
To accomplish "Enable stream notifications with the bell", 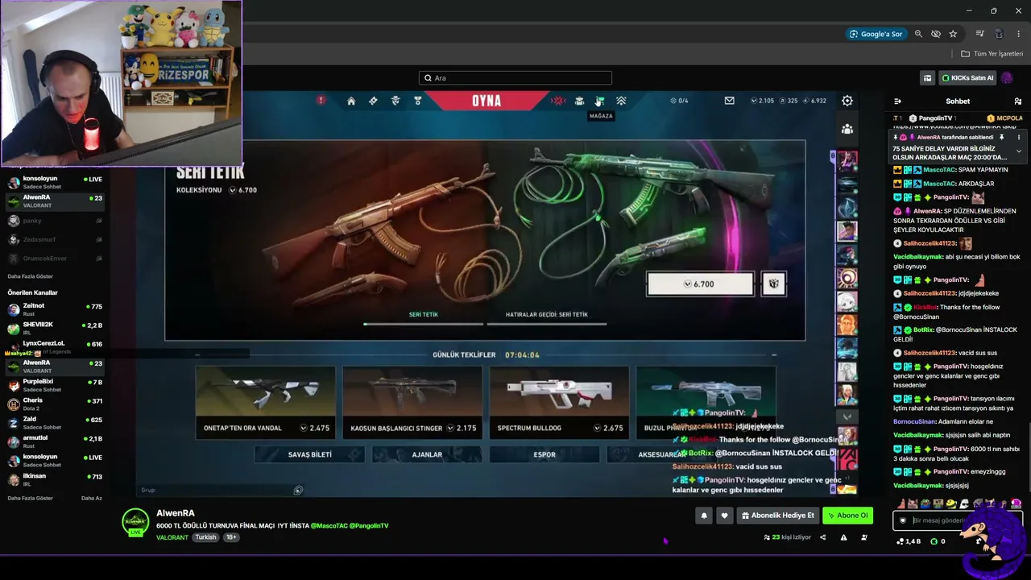I will tap(703, 516).
